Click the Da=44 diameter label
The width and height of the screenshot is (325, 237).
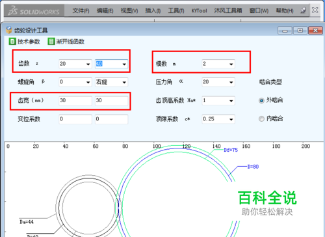pos(27,222)
